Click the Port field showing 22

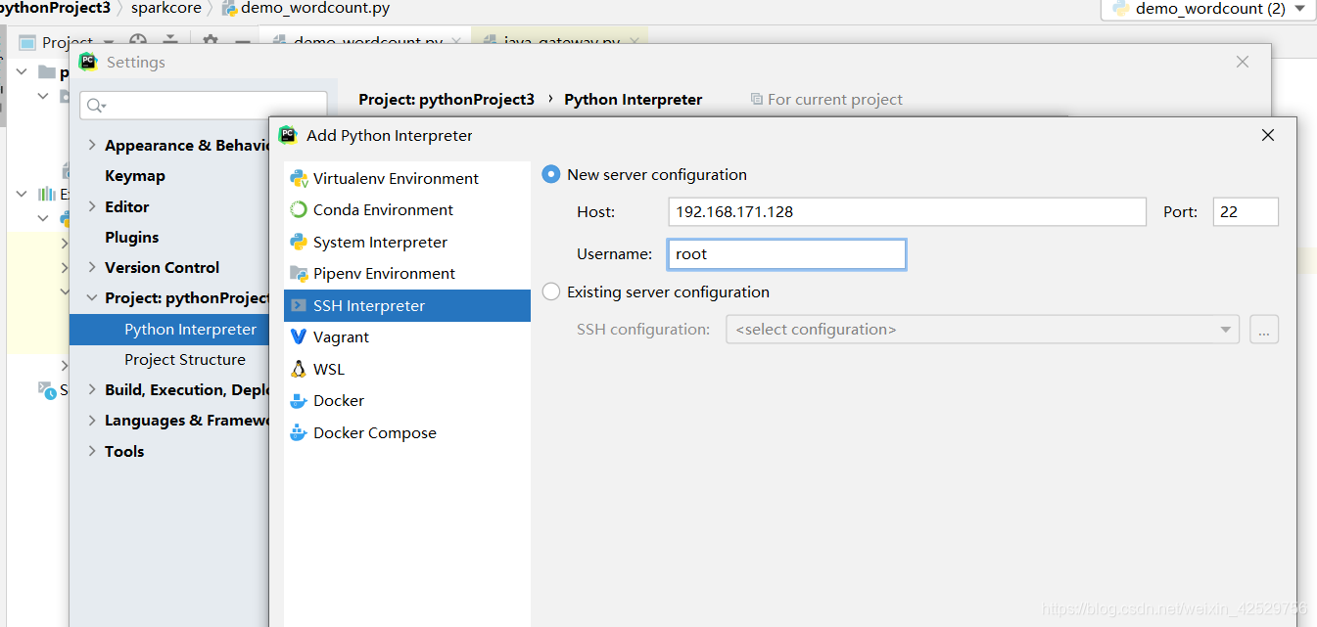pos(1246,212)
